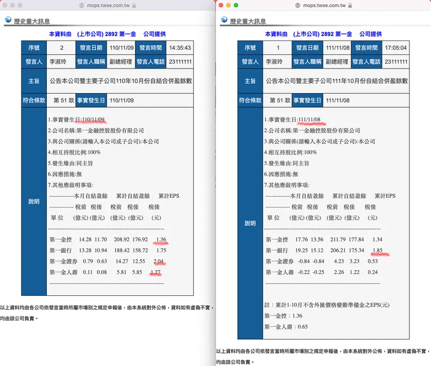
Task: Click the note line 第一金控：1.36 in the right window
Action: pyautogui.click(x=283, y=316)
